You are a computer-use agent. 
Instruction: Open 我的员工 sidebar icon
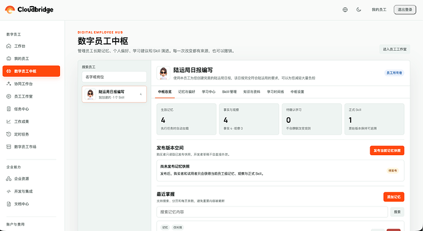[x=9, y=59]
